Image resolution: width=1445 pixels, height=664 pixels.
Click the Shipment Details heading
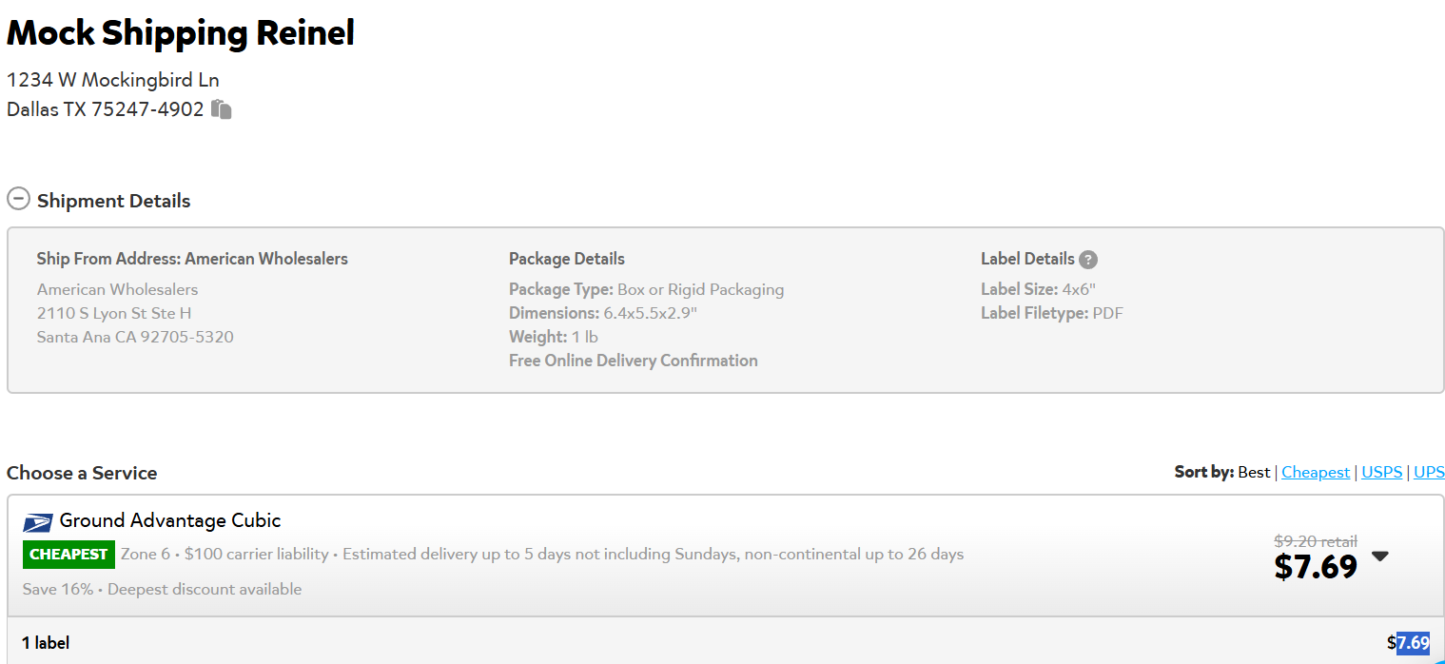coord(113,201)
